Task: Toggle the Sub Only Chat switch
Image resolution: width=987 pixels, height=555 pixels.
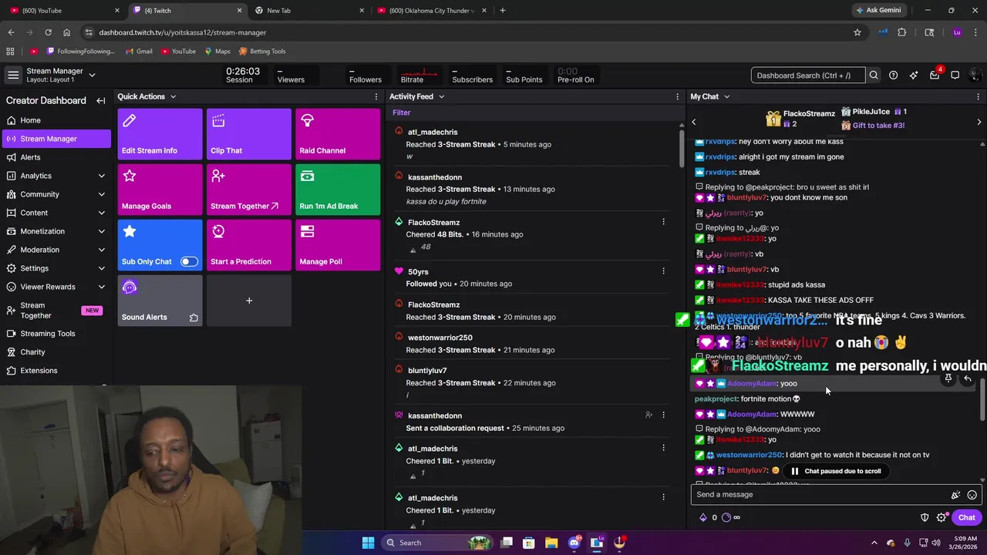Action: coord(189,261)
